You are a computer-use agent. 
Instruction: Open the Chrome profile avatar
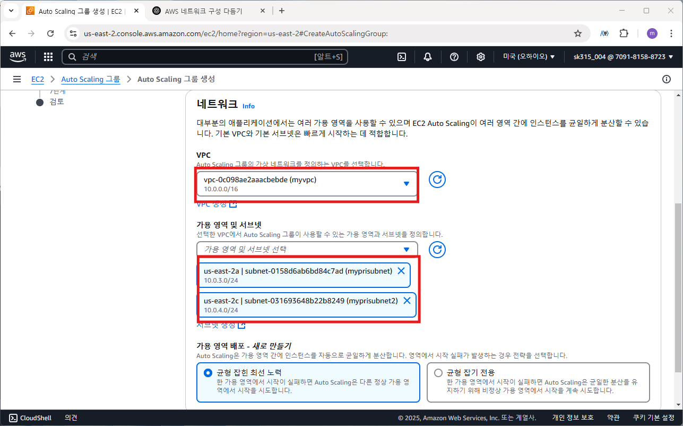652,33
